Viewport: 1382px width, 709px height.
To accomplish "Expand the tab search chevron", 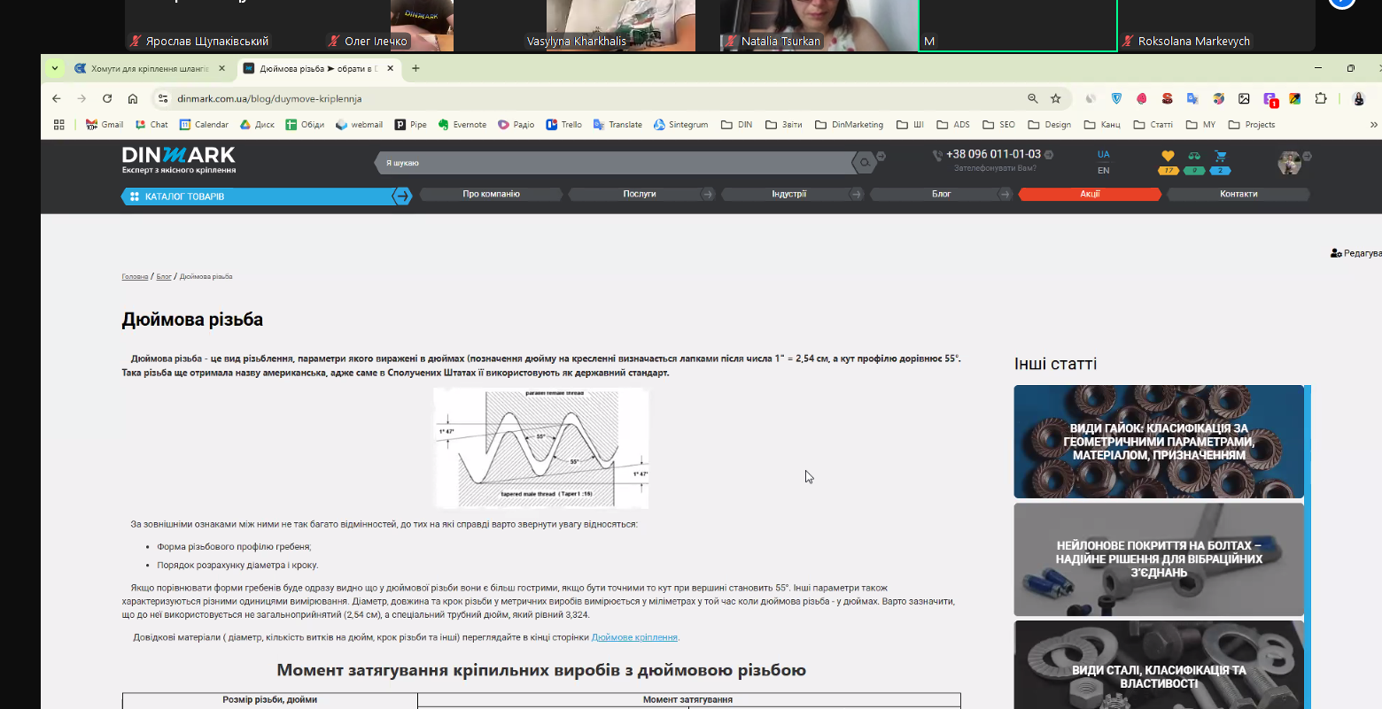I will point(55,68).
